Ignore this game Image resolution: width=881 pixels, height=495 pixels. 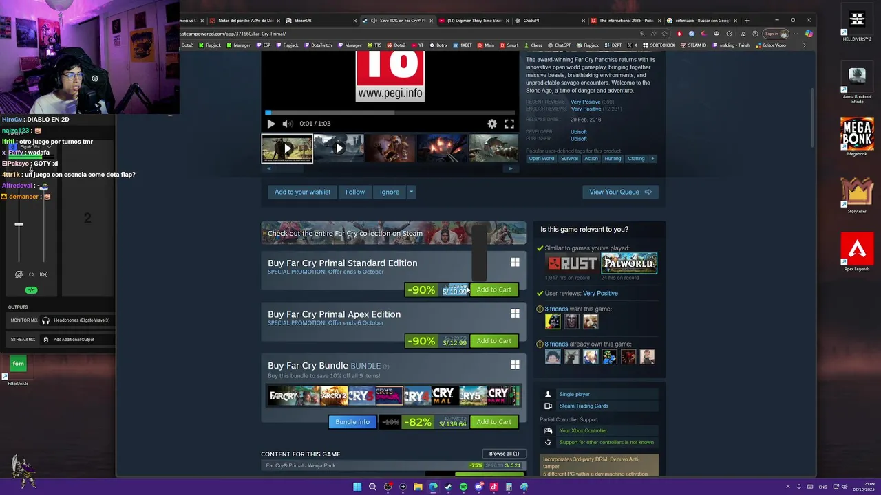point(389,192)
